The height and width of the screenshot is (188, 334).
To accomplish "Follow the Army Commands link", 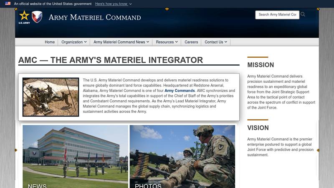I will [180, 91].
